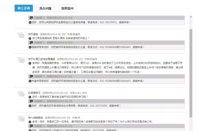The height and width of the screenshot is (131, 199).
Task: Click chat bubble icon beside 专八成绩查询
Action: tap(21, 119)
